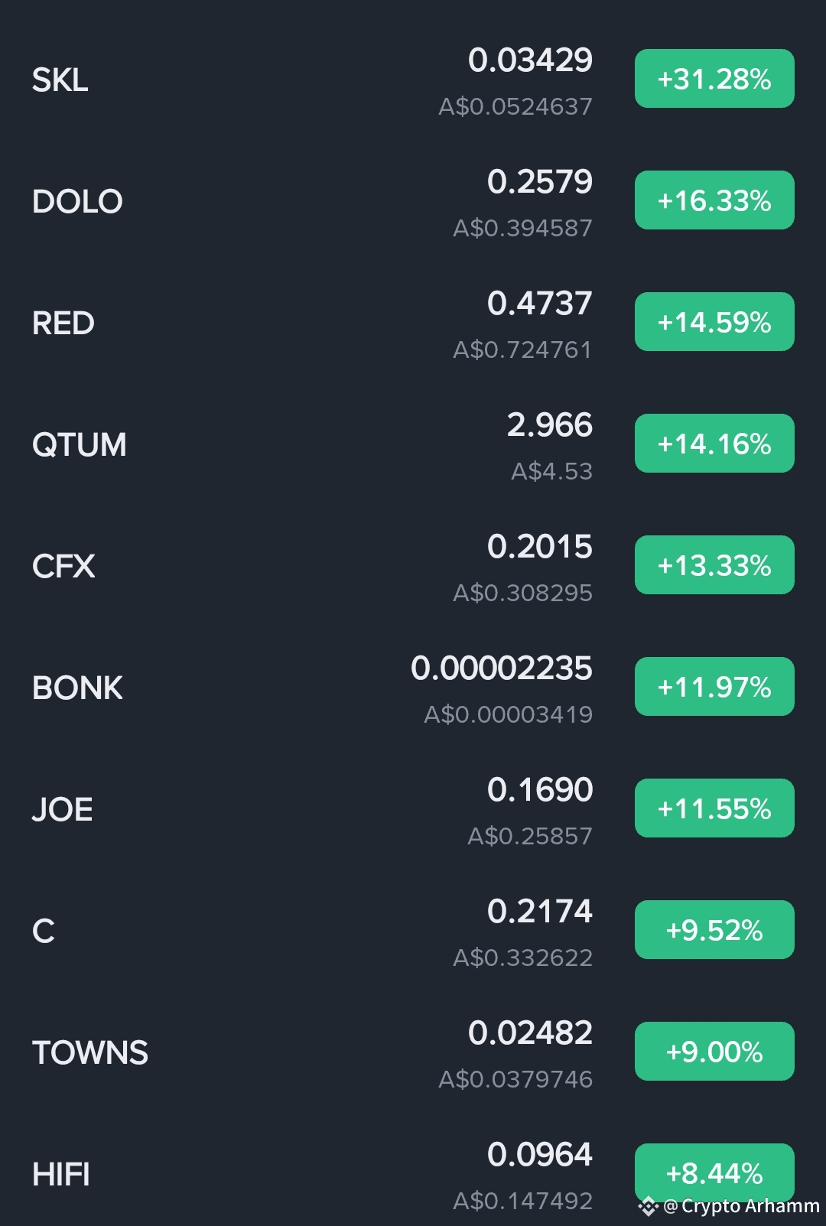This screenshot has height=1226, width=826.
Task: Select the BONK ticker row
Action: (x=413, y=688)
